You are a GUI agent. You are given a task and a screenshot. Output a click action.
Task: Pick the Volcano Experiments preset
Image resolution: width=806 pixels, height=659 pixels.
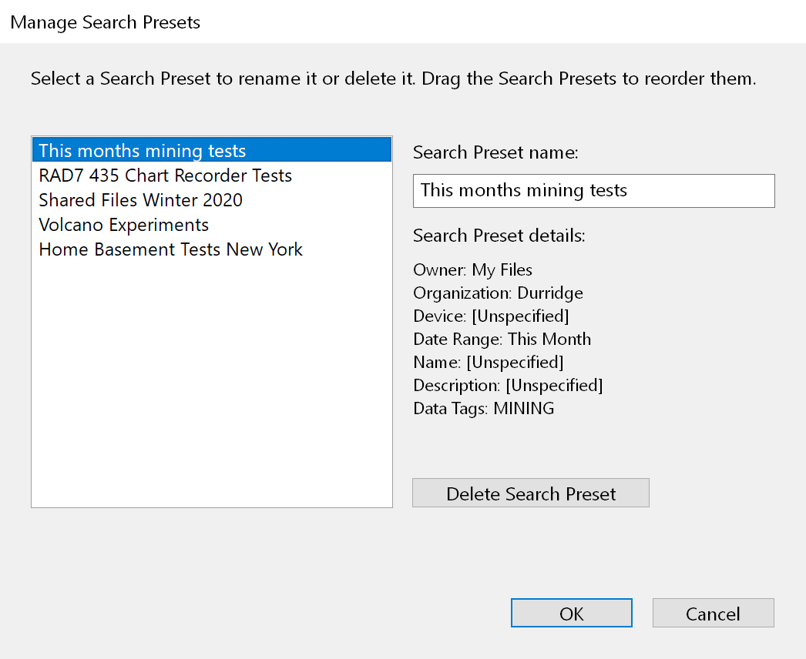coord(123,225)
